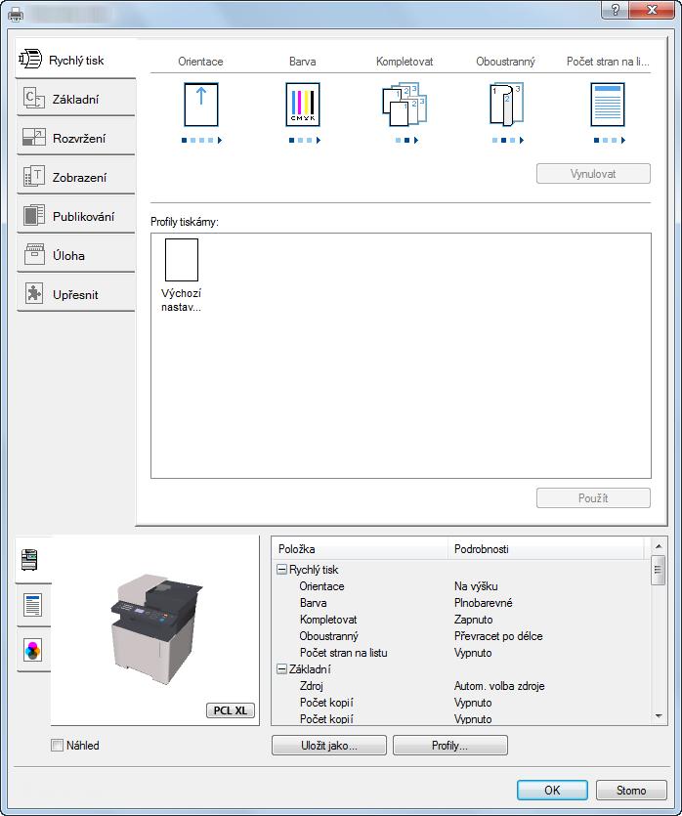The width and height of the screenshot is (682, 816).
Task: Show the color settings preview icon
Action: coord(33,650)
